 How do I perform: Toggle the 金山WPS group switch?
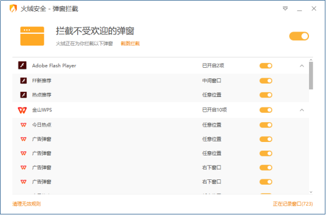pos(266,110)
